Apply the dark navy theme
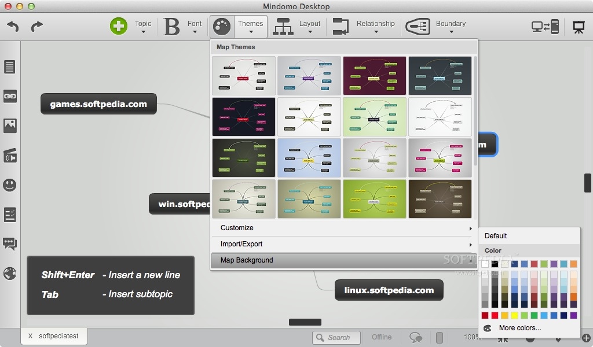 point(244,116)
